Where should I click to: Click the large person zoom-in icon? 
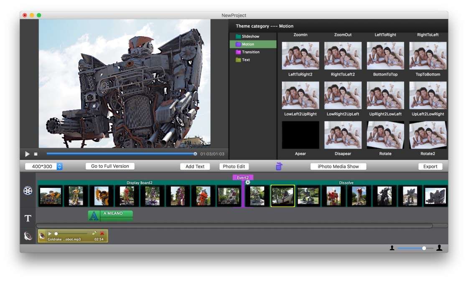tap(439, 248)
